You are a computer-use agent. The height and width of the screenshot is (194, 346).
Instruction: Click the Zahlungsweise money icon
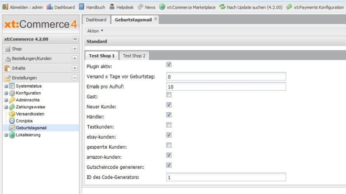[x=12, y=107]
